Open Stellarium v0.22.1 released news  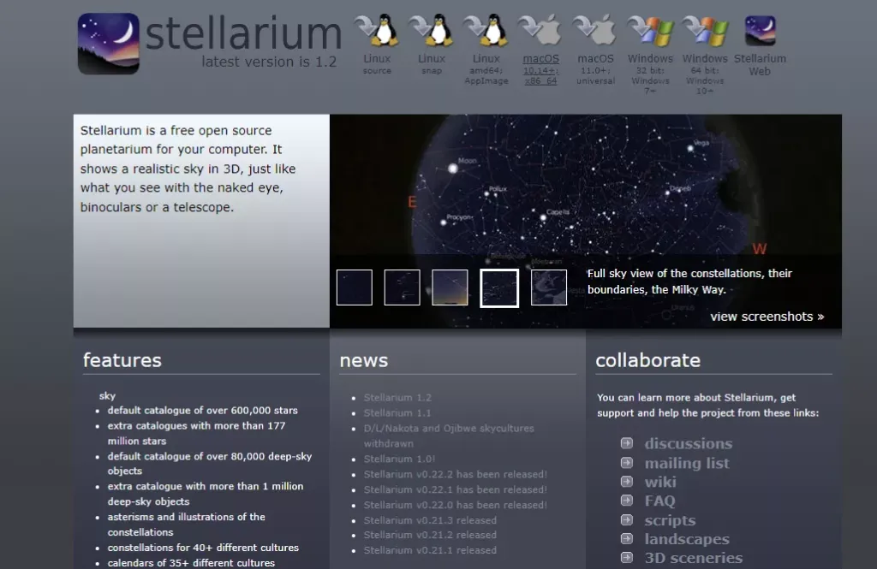tap(456, 489)
